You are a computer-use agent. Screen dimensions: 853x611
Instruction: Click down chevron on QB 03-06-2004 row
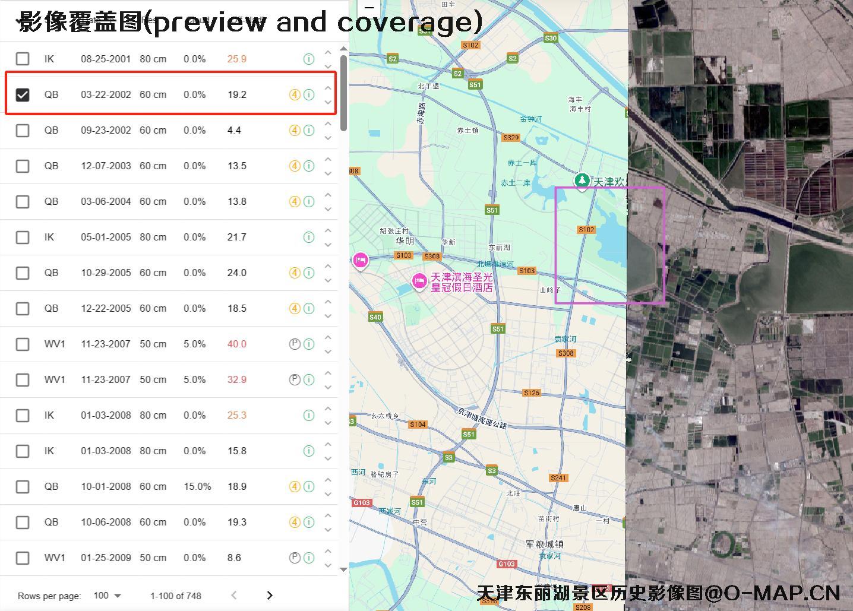328,209
